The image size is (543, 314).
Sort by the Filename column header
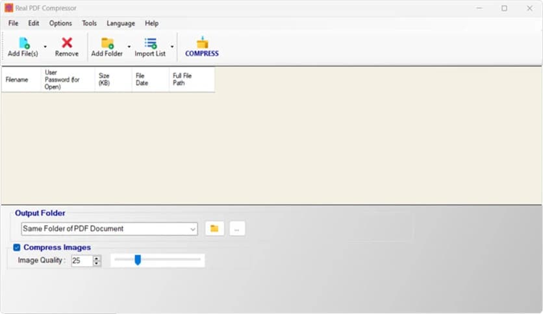[21, 80]
